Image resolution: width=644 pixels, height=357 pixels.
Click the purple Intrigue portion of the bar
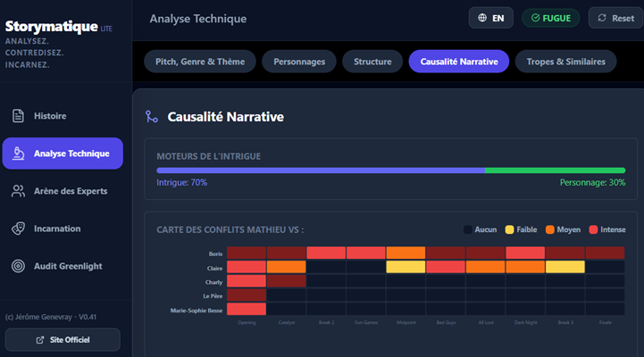pos(321,170)
